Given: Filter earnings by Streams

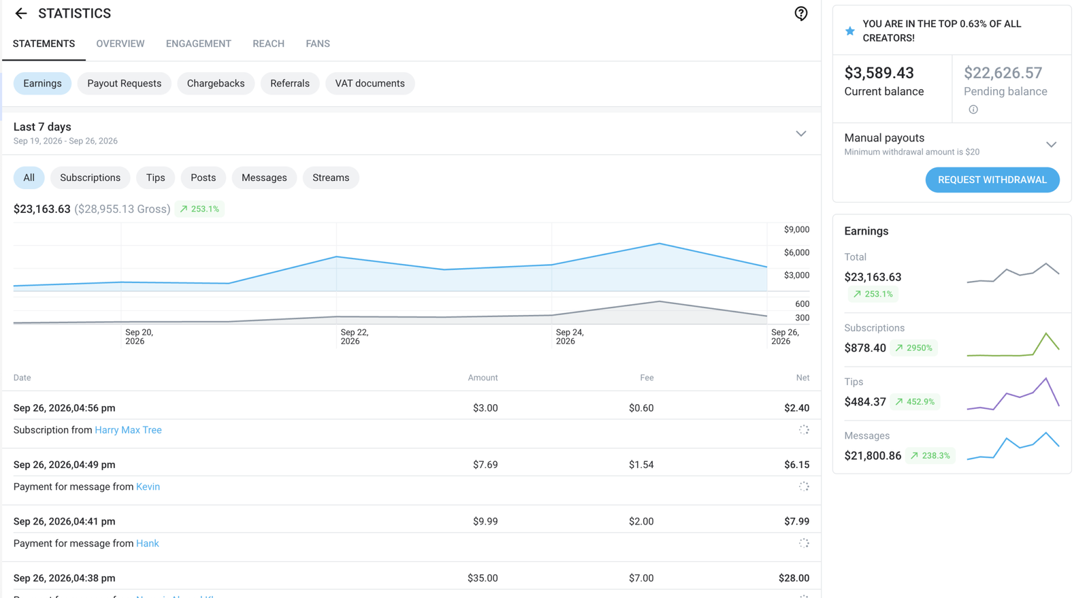Looking at the screenshot, I should click(331, 178).
